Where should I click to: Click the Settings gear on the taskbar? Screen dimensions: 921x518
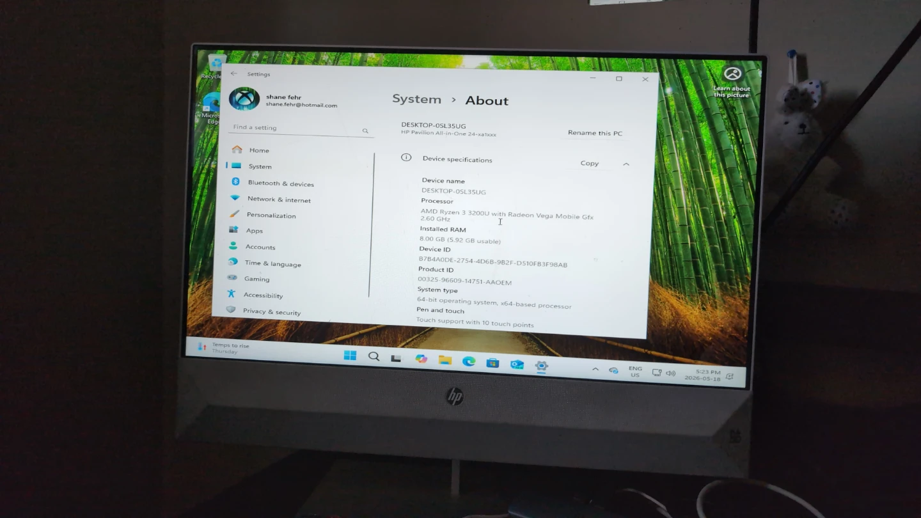(541, 366)
